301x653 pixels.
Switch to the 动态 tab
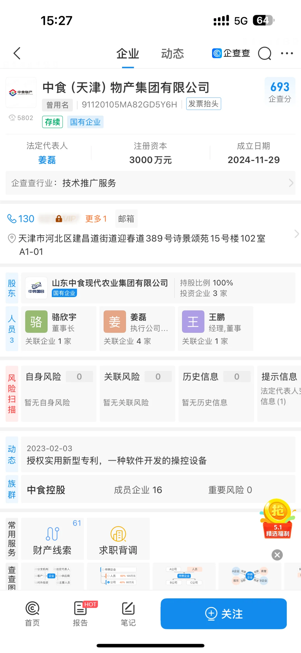click(173, 54)
